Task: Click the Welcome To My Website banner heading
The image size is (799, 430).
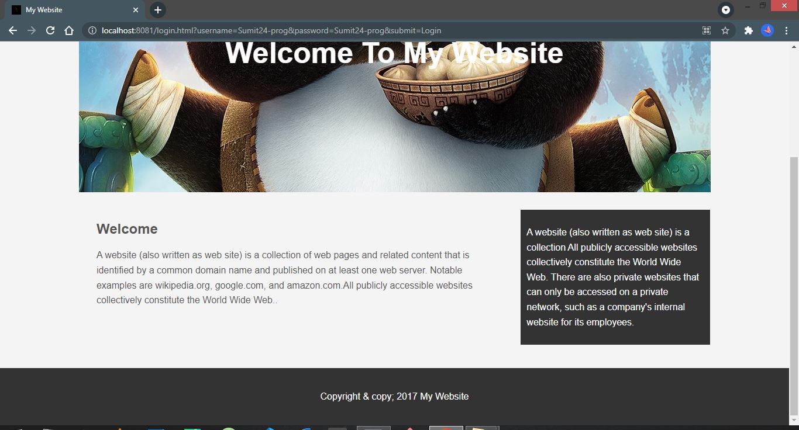Action: pos(394,53)
